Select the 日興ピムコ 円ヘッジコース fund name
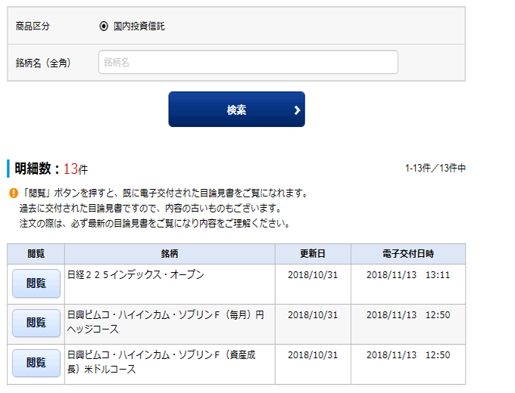Image resolution: width=515 pixels, height=393 pixels. tap(165, 322)
